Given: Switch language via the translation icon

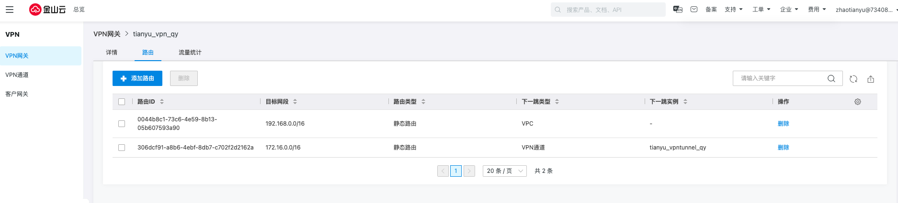Looking at the screenshot, I should (678, 9).
